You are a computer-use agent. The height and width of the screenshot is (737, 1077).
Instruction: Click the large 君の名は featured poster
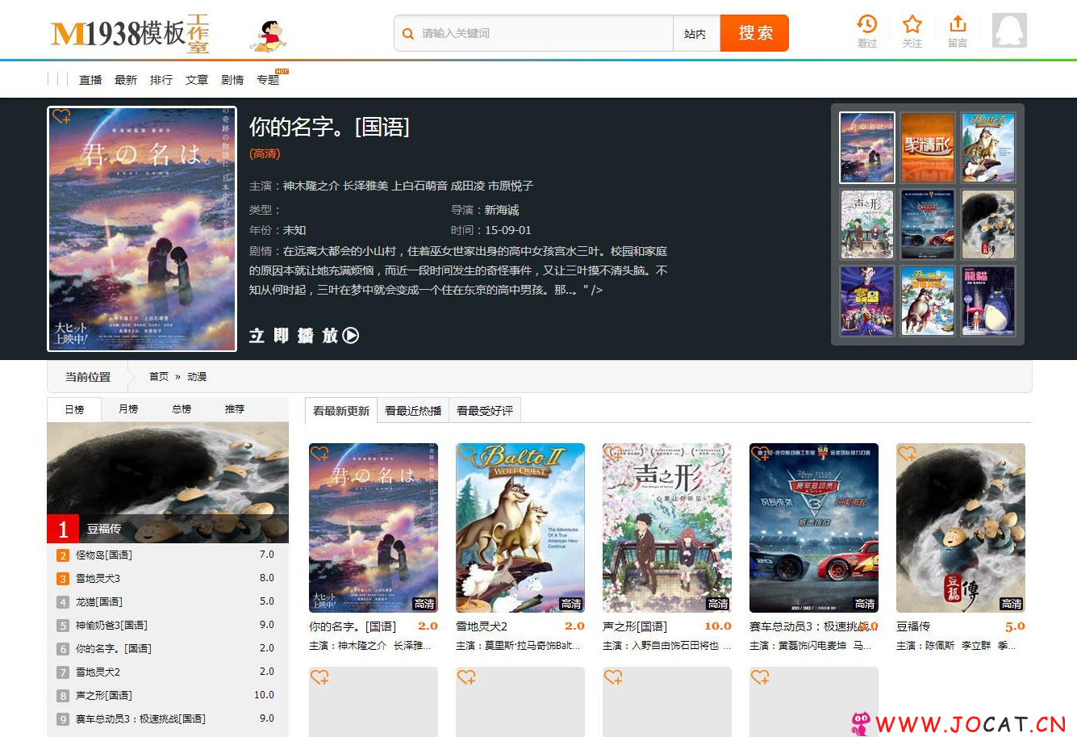tap(142, 229)
